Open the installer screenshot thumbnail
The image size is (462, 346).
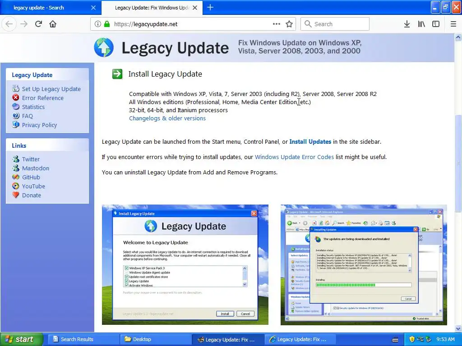point(185,265)
